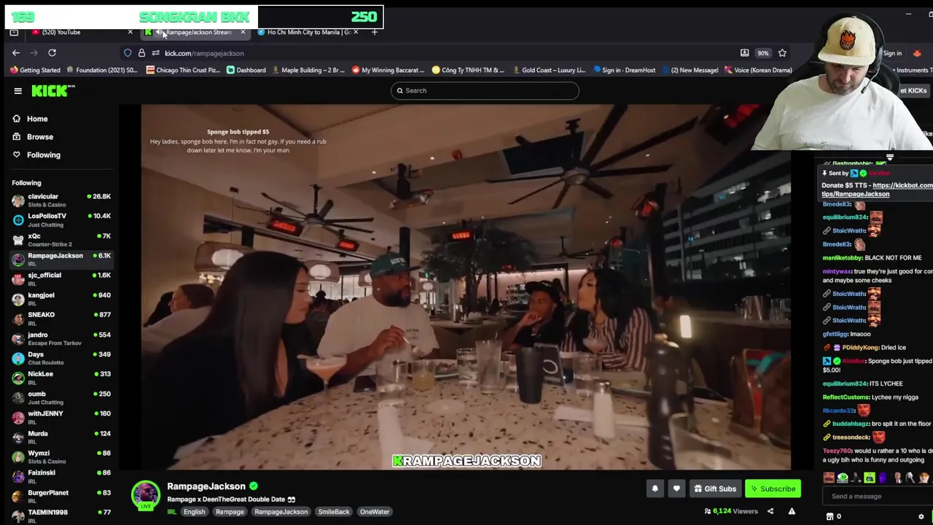
Task: Open the tracking protection shield icon
Action: [128, 52]
